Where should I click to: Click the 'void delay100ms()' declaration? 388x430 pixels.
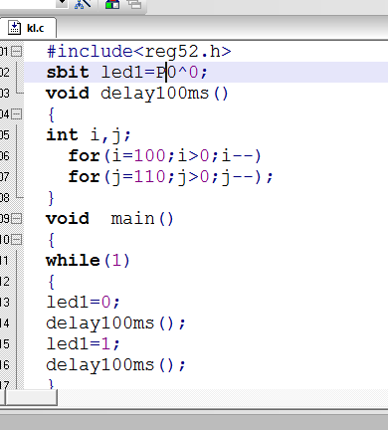point(137,94)
